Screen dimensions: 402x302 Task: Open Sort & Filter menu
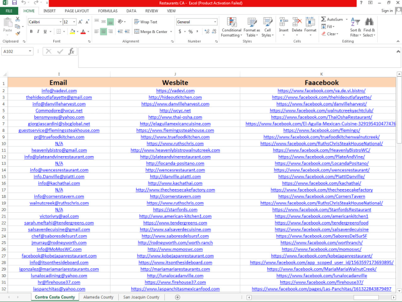point(355,27)
